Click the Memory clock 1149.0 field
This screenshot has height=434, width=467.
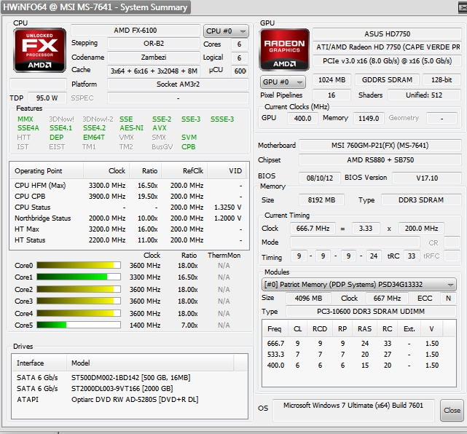tap(369, 118)
